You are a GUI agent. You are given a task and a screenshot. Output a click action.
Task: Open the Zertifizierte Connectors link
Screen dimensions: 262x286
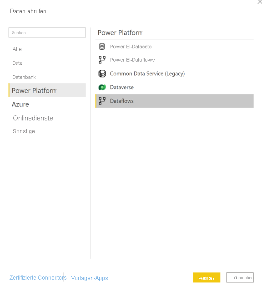tap(38, 278)
